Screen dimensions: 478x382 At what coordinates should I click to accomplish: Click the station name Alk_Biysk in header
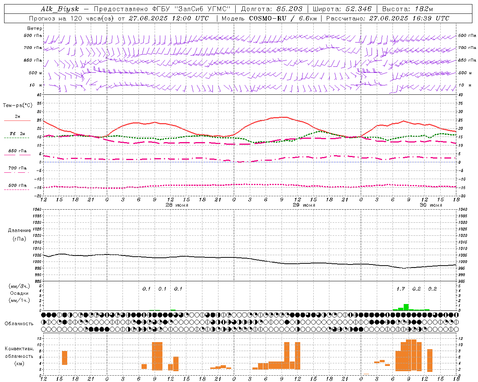60,9
